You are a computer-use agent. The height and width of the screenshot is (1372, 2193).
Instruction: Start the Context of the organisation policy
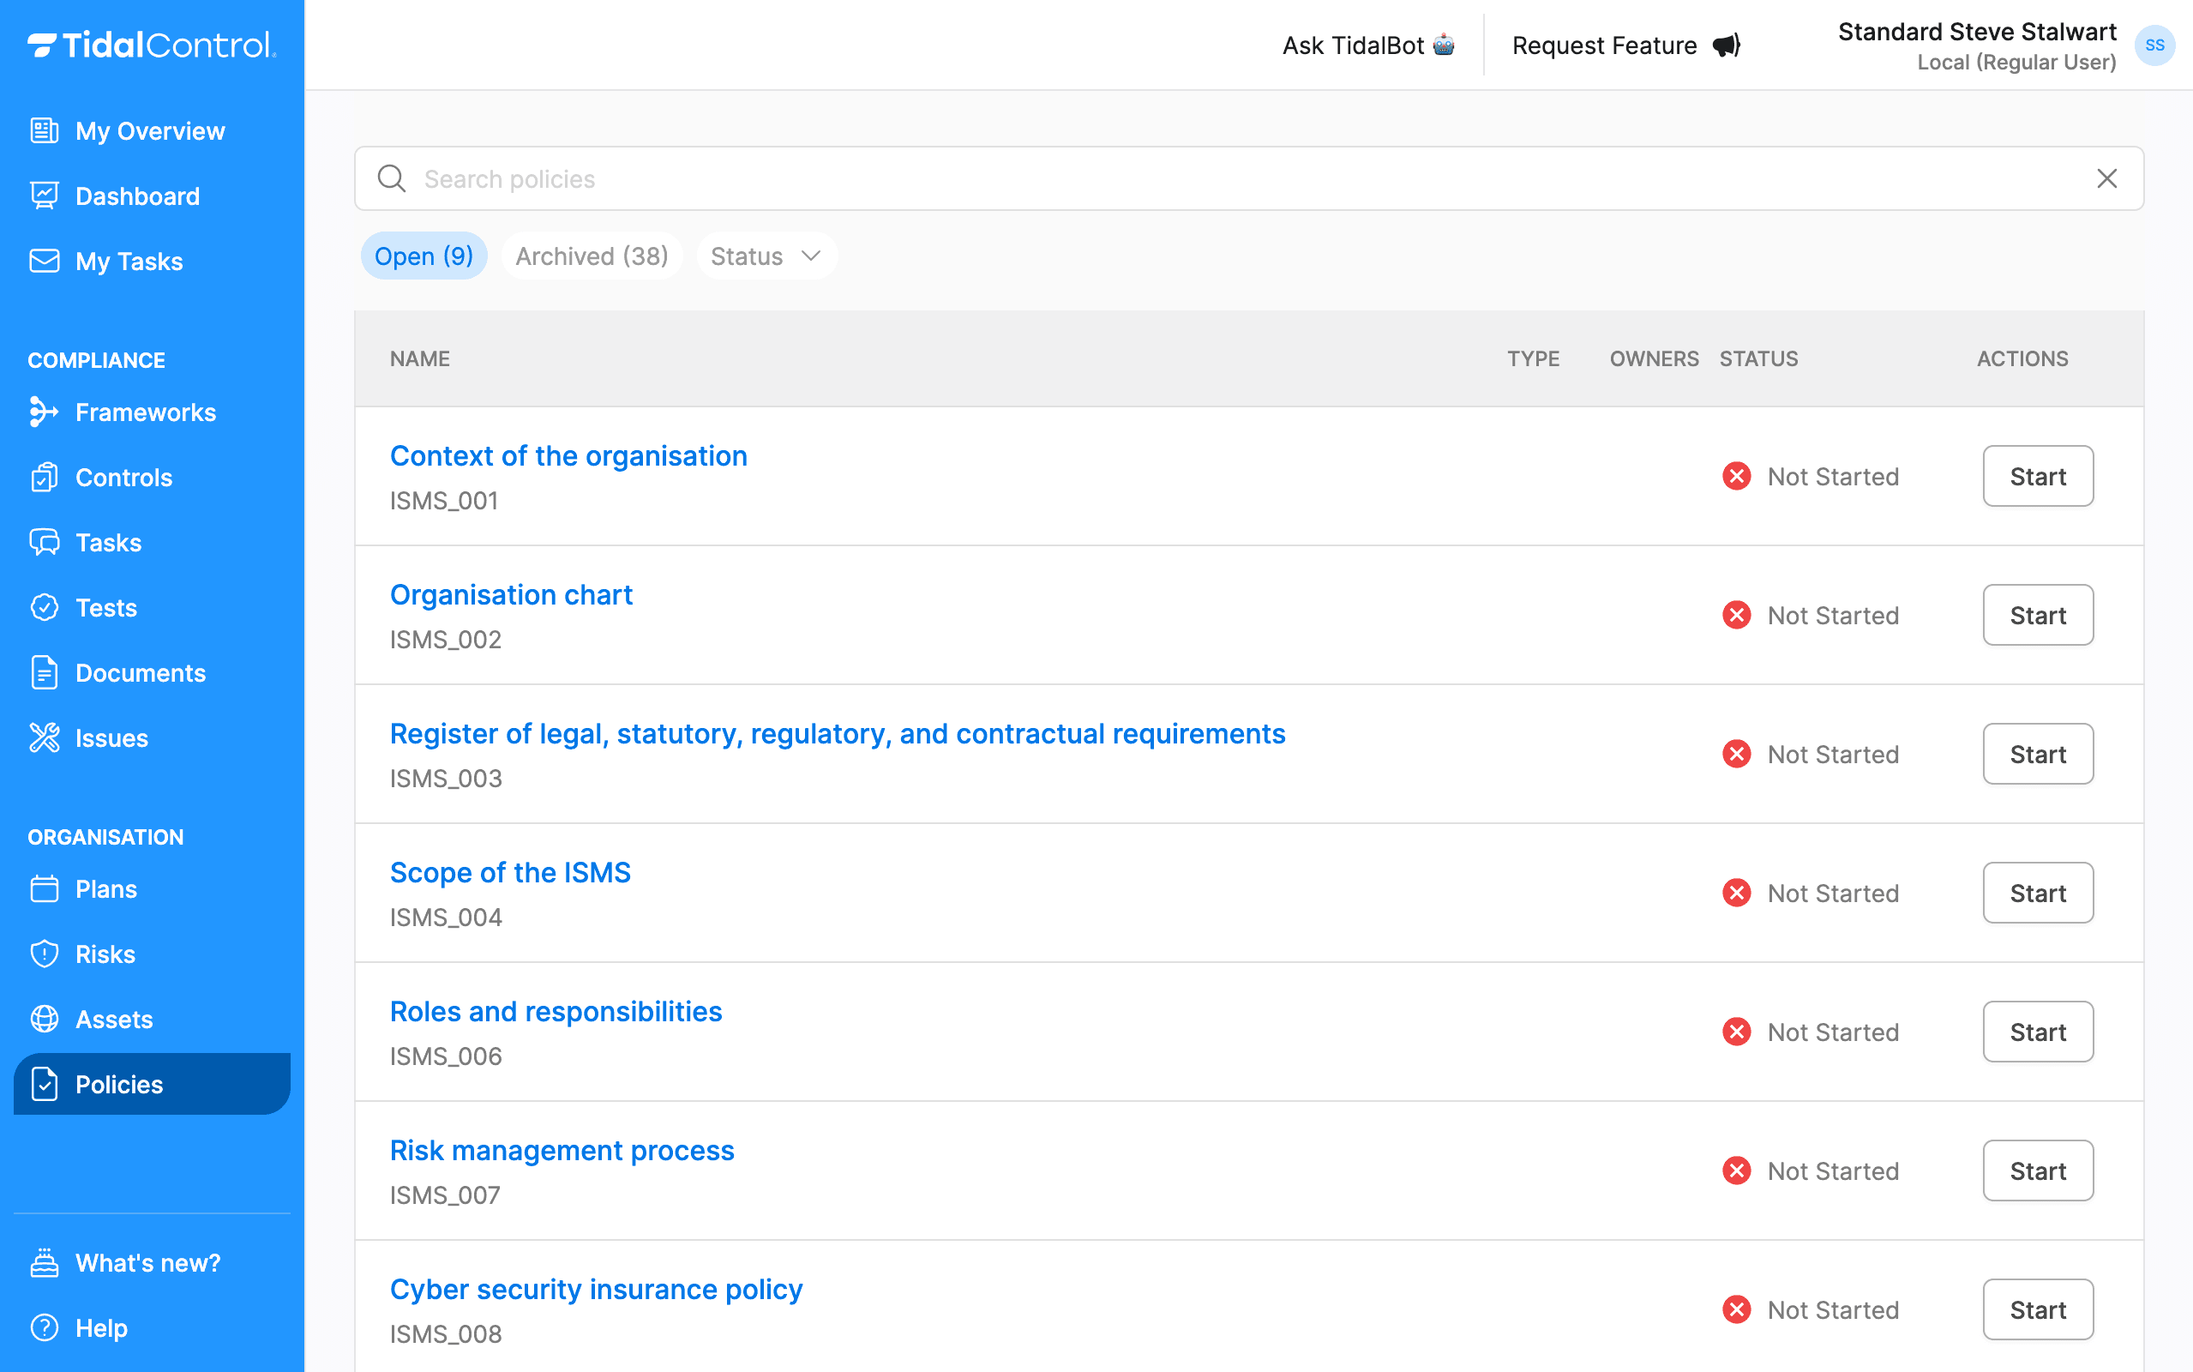(2037, 477)
